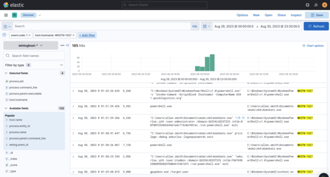
Task: Expand the Filter by type dropdown
Action: [x=34, y=65]
